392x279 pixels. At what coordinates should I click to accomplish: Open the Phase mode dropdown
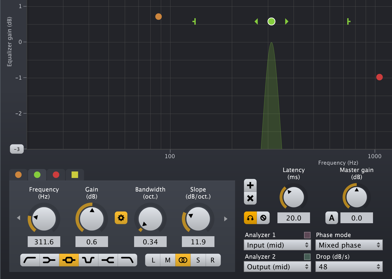pos(349,245)
